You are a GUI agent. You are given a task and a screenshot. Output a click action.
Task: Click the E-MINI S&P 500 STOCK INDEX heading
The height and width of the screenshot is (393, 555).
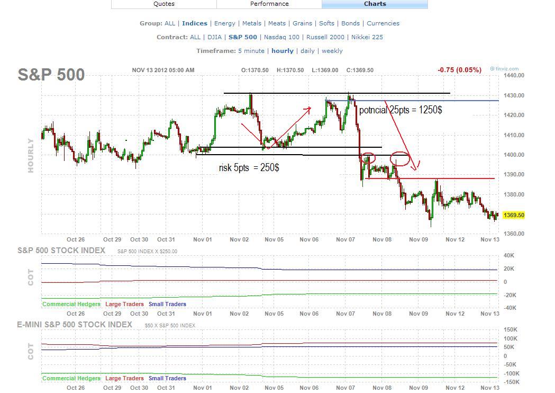tap(75, 325)
